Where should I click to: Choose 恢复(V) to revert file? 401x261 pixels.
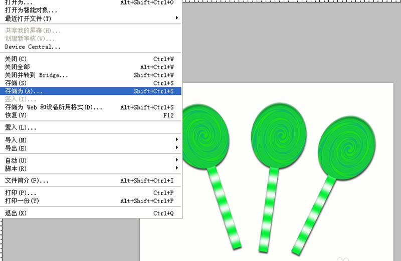click(x=91, y=115)
